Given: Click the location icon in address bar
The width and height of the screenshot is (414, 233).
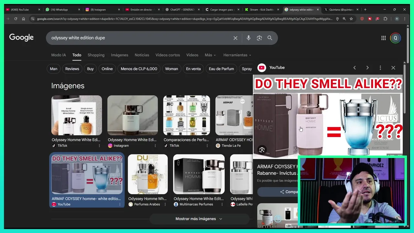Looking at the screenshot, I should 337,19.
